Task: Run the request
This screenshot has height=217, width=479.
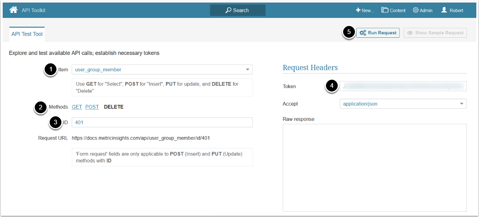Action: coord(378,33)
